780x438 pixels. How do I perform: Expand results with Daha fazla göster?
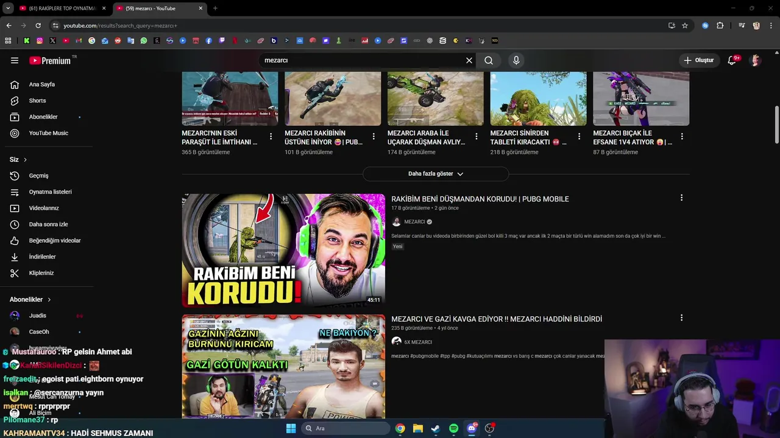coord(436,174)
